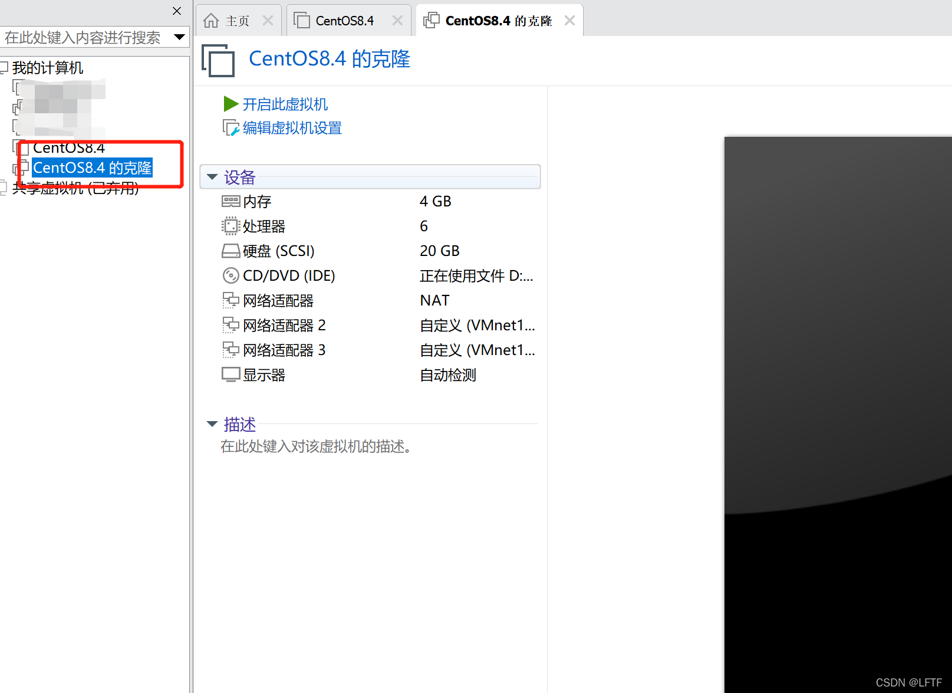Collapse the 设备 section

click(x=212, y=177)
